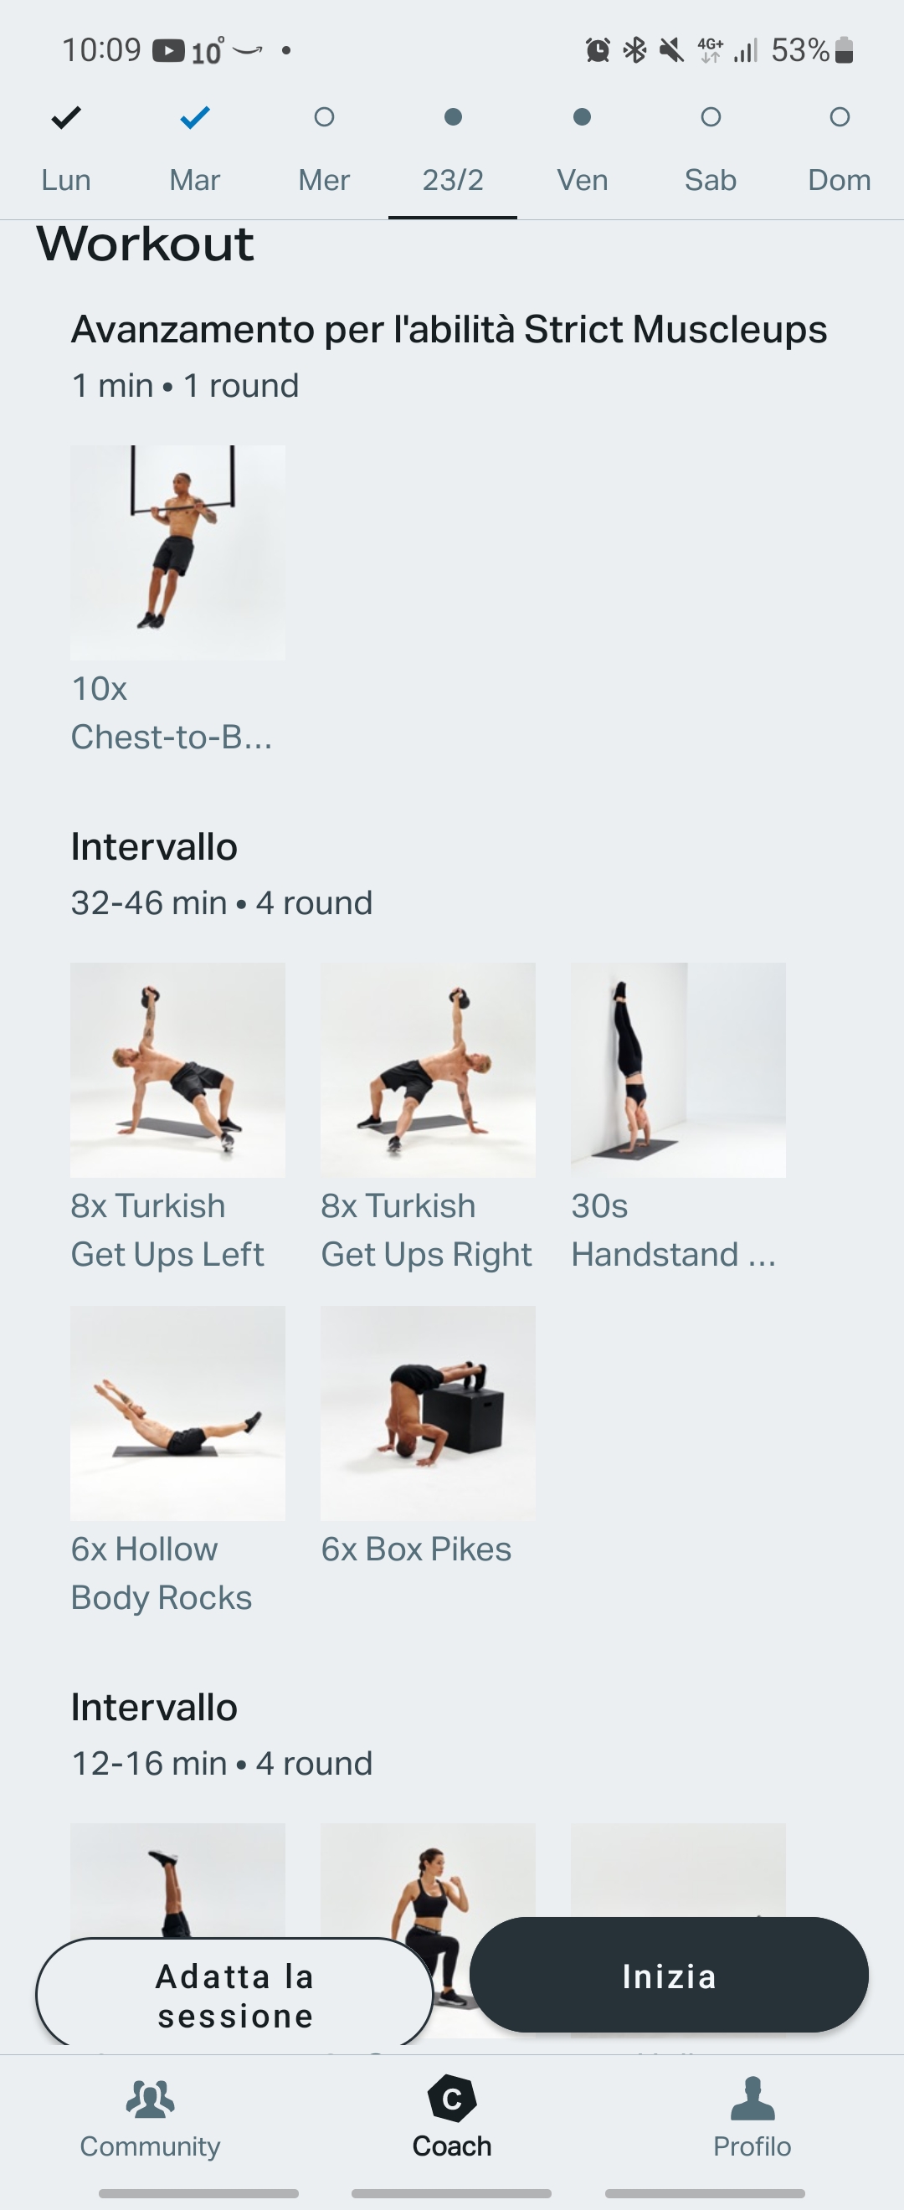Screen dimensions: 904x2210
Task: Tap the black checkmark above Lun
Action: tap(66, 116)
